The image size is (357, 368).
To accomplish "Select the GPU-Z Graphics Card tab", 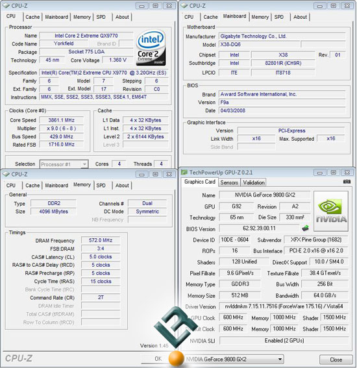I will coord(200,182).
